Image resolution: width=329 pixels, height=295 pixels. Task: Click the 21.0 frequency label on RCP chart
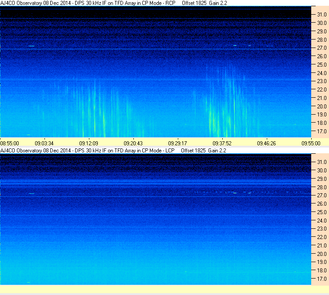(x=322, y=98)
